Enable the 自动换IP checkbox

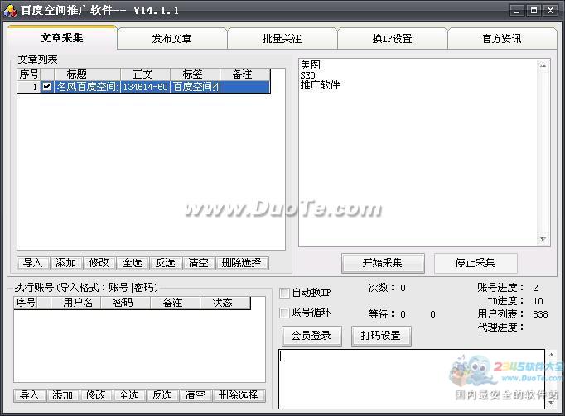(285, 293)
